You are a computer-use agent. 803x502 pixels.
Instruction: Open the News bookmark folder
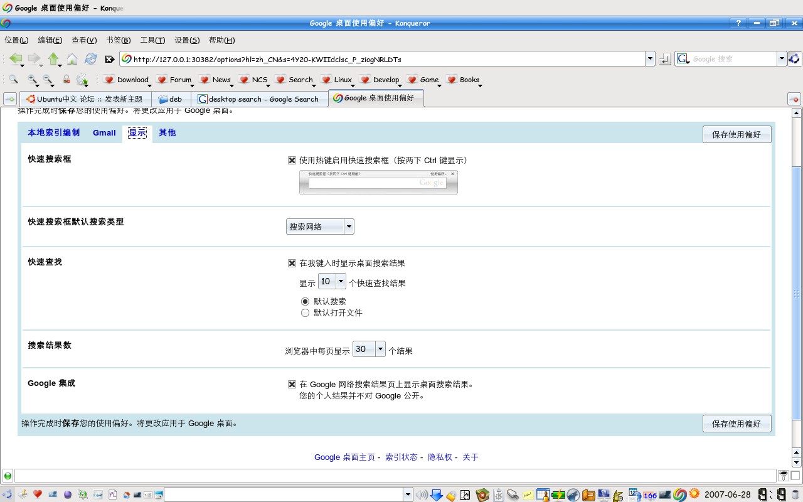pyautogui.click(x=216, y=80)
